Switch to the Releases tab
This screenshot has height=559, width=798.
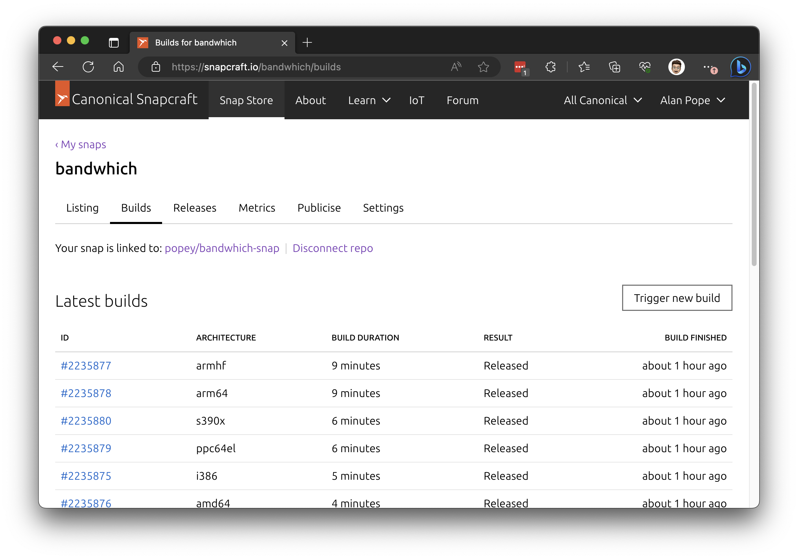coord(194,208)
